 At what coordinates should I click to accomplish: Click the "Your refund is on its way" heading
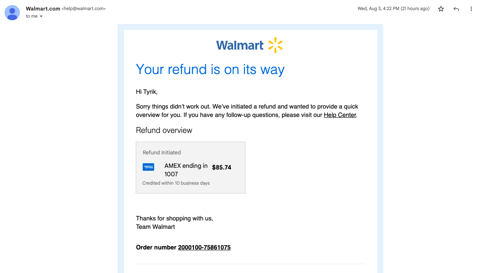210,69
